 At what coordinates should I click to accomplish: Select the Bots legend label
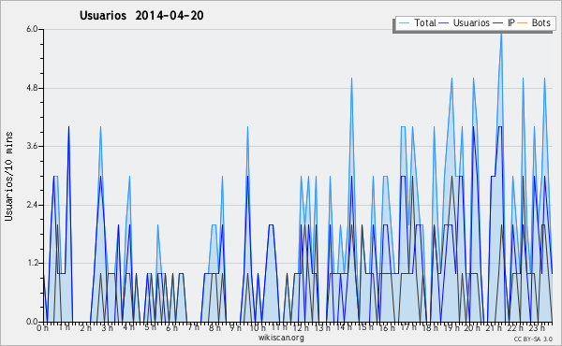540,22
